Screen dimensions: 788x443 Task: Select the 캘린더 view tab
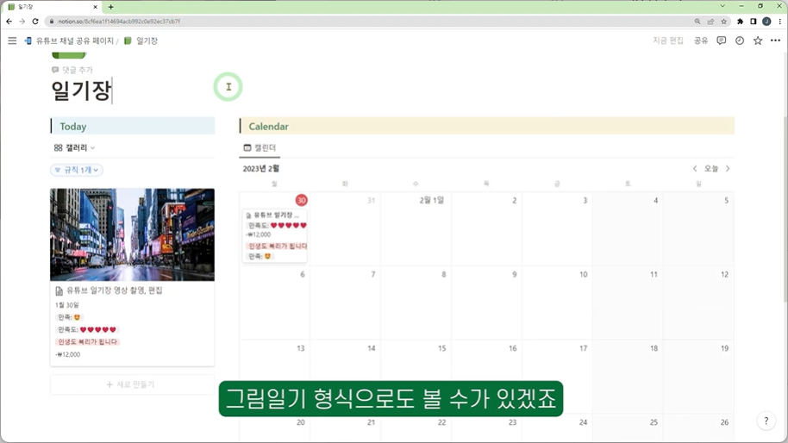[x=260, y=147]
